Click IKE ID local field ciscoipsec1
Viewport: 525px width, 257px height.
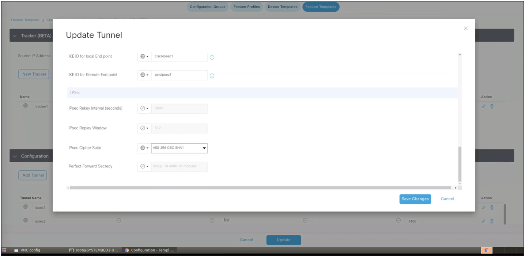point(179,56)
